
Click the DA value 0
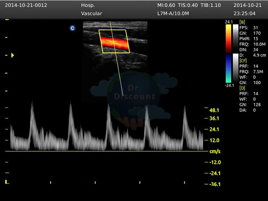click(255, 110)
